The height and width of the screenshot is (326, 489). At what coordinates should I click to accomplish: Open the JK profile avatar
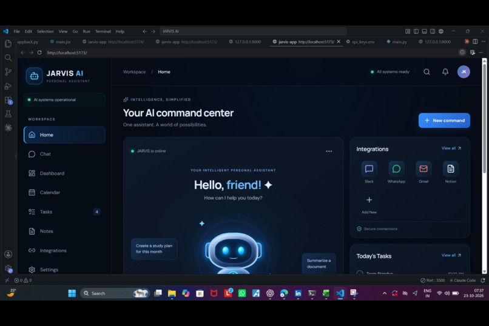(x=464, y=72)
